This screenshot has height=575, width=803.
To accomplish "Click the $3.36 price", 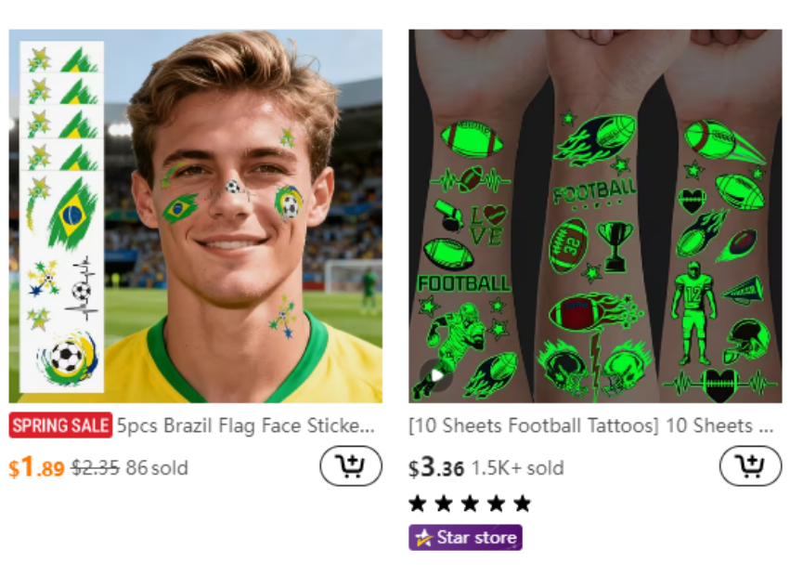I will (436, 468).
